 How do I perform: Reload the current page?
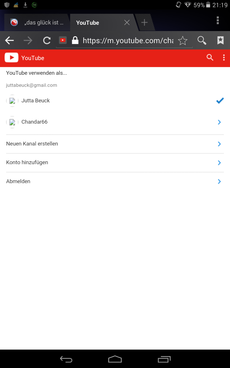coord(47,40)
